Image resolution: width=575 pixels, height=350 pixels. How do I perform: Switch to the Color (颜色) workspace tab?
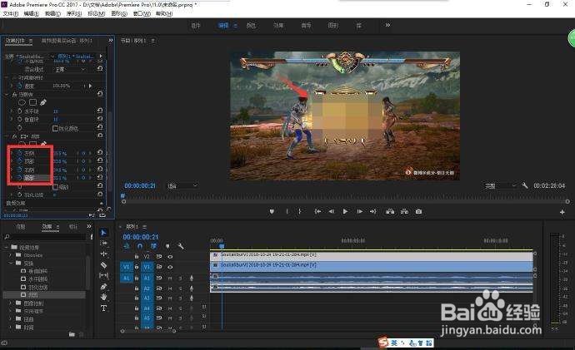[x=251, y=25]
